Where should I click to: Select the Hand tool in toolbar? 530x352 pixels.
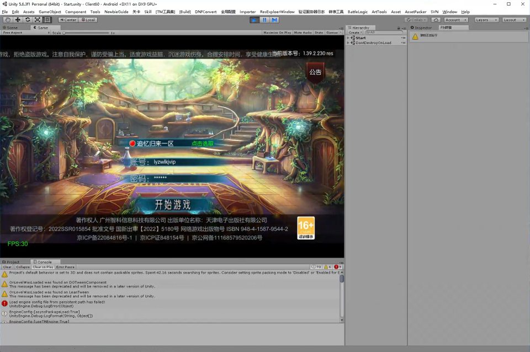click(8, 20)
